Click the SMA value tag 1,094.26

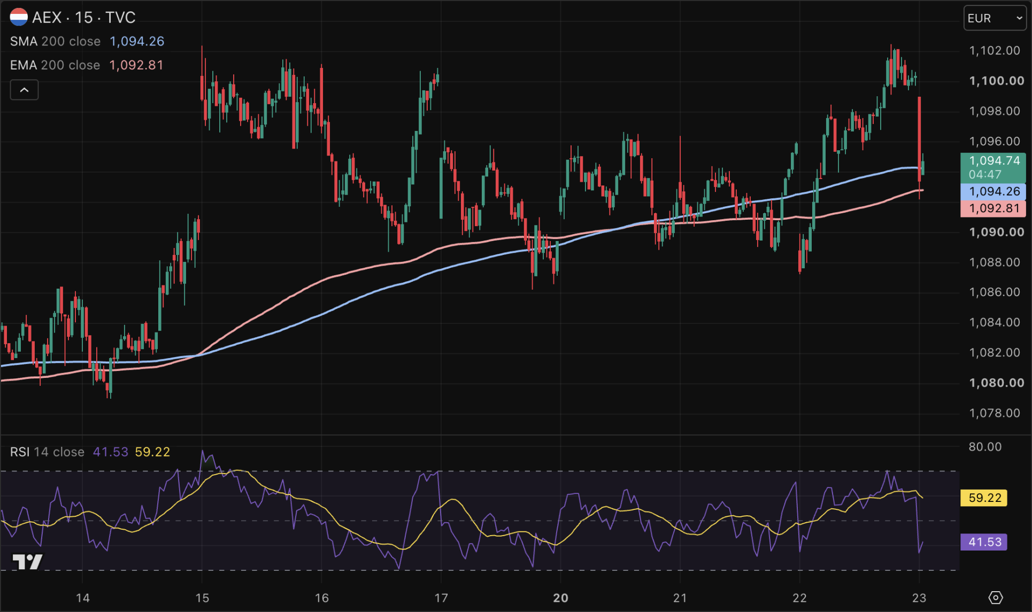pos(993,191)
